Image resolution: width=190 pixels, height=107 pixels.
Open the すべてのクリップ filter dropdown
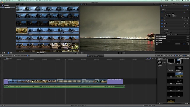click(20, 4)
